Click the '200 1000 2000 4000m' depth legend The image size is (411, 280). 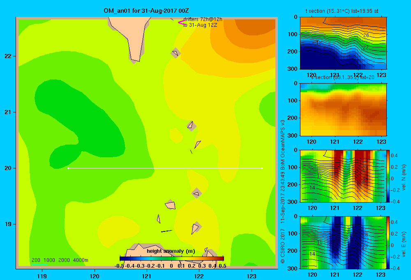pos(60,260)
